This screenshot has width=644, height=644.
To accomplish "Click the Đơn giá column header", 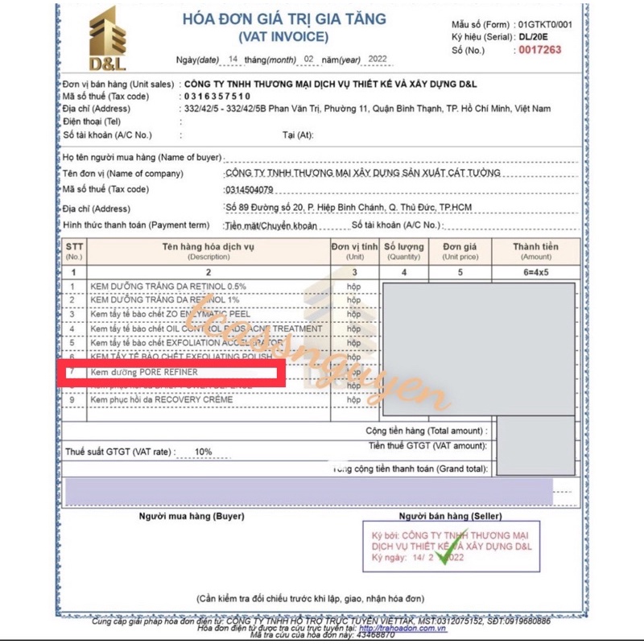I will [460, 251].
